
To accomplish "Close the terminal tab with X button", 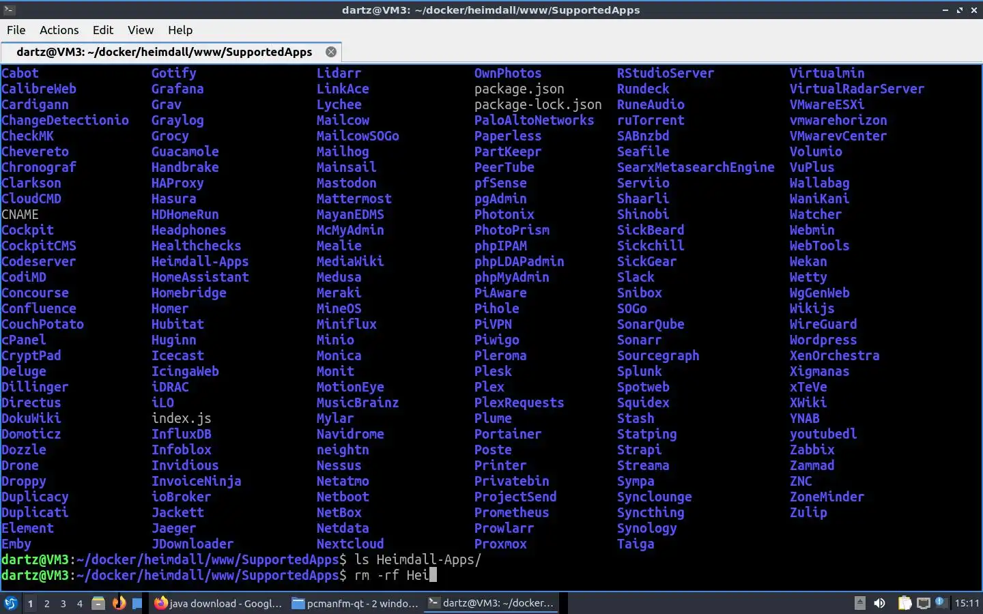I will [331, 52].
